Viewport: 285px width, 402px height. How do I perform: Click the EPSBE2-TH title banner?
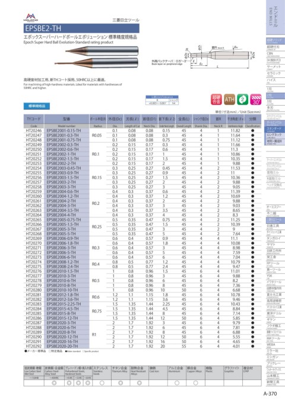(81, 28)
